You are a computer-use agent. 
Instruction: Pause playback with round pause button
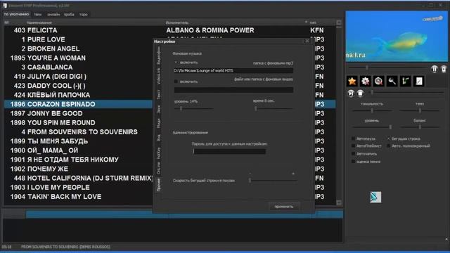tap(435, 69)
